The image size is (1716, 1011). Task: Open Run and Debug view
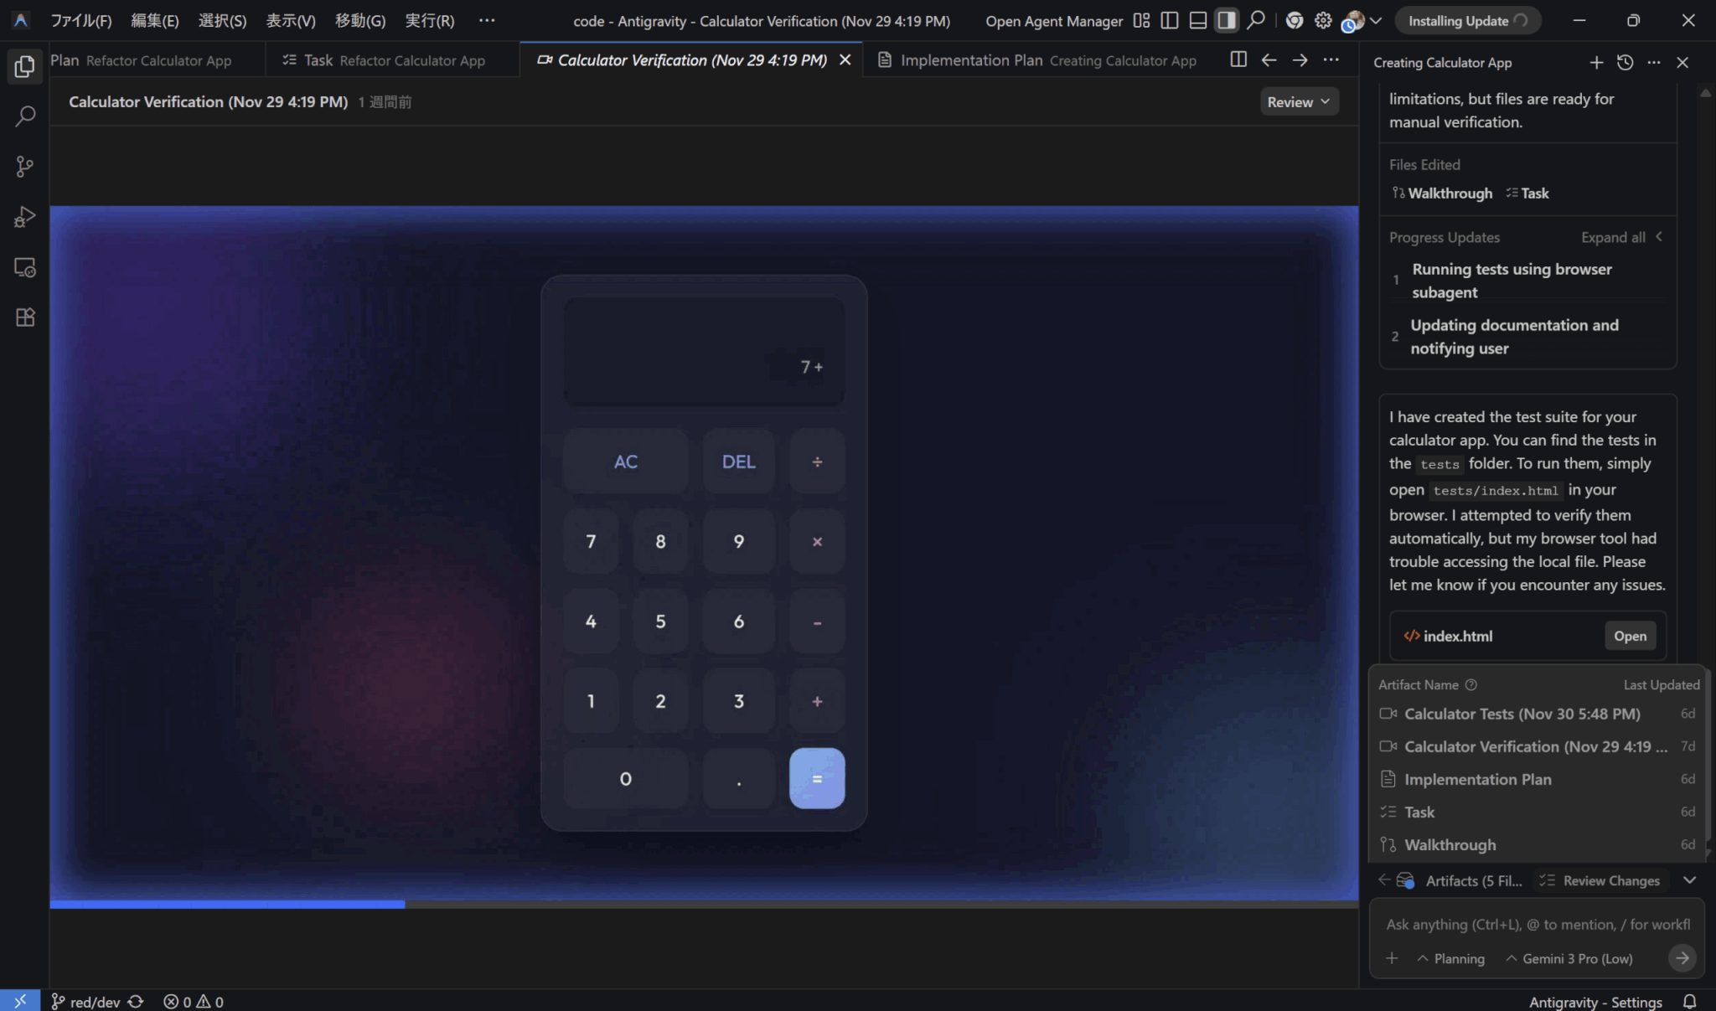24,217
